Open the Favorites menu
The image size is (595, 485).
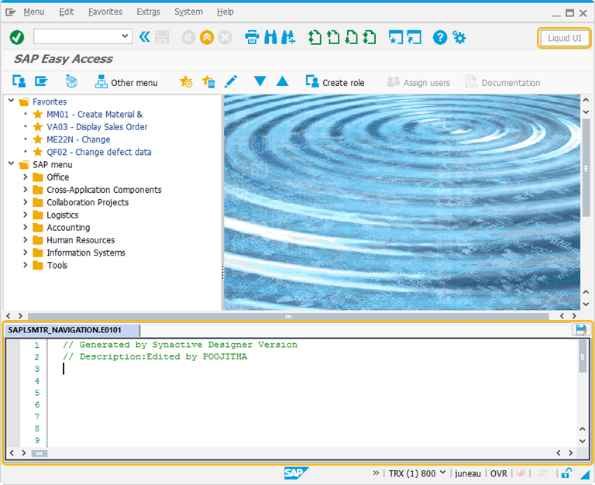coord(105,12)
